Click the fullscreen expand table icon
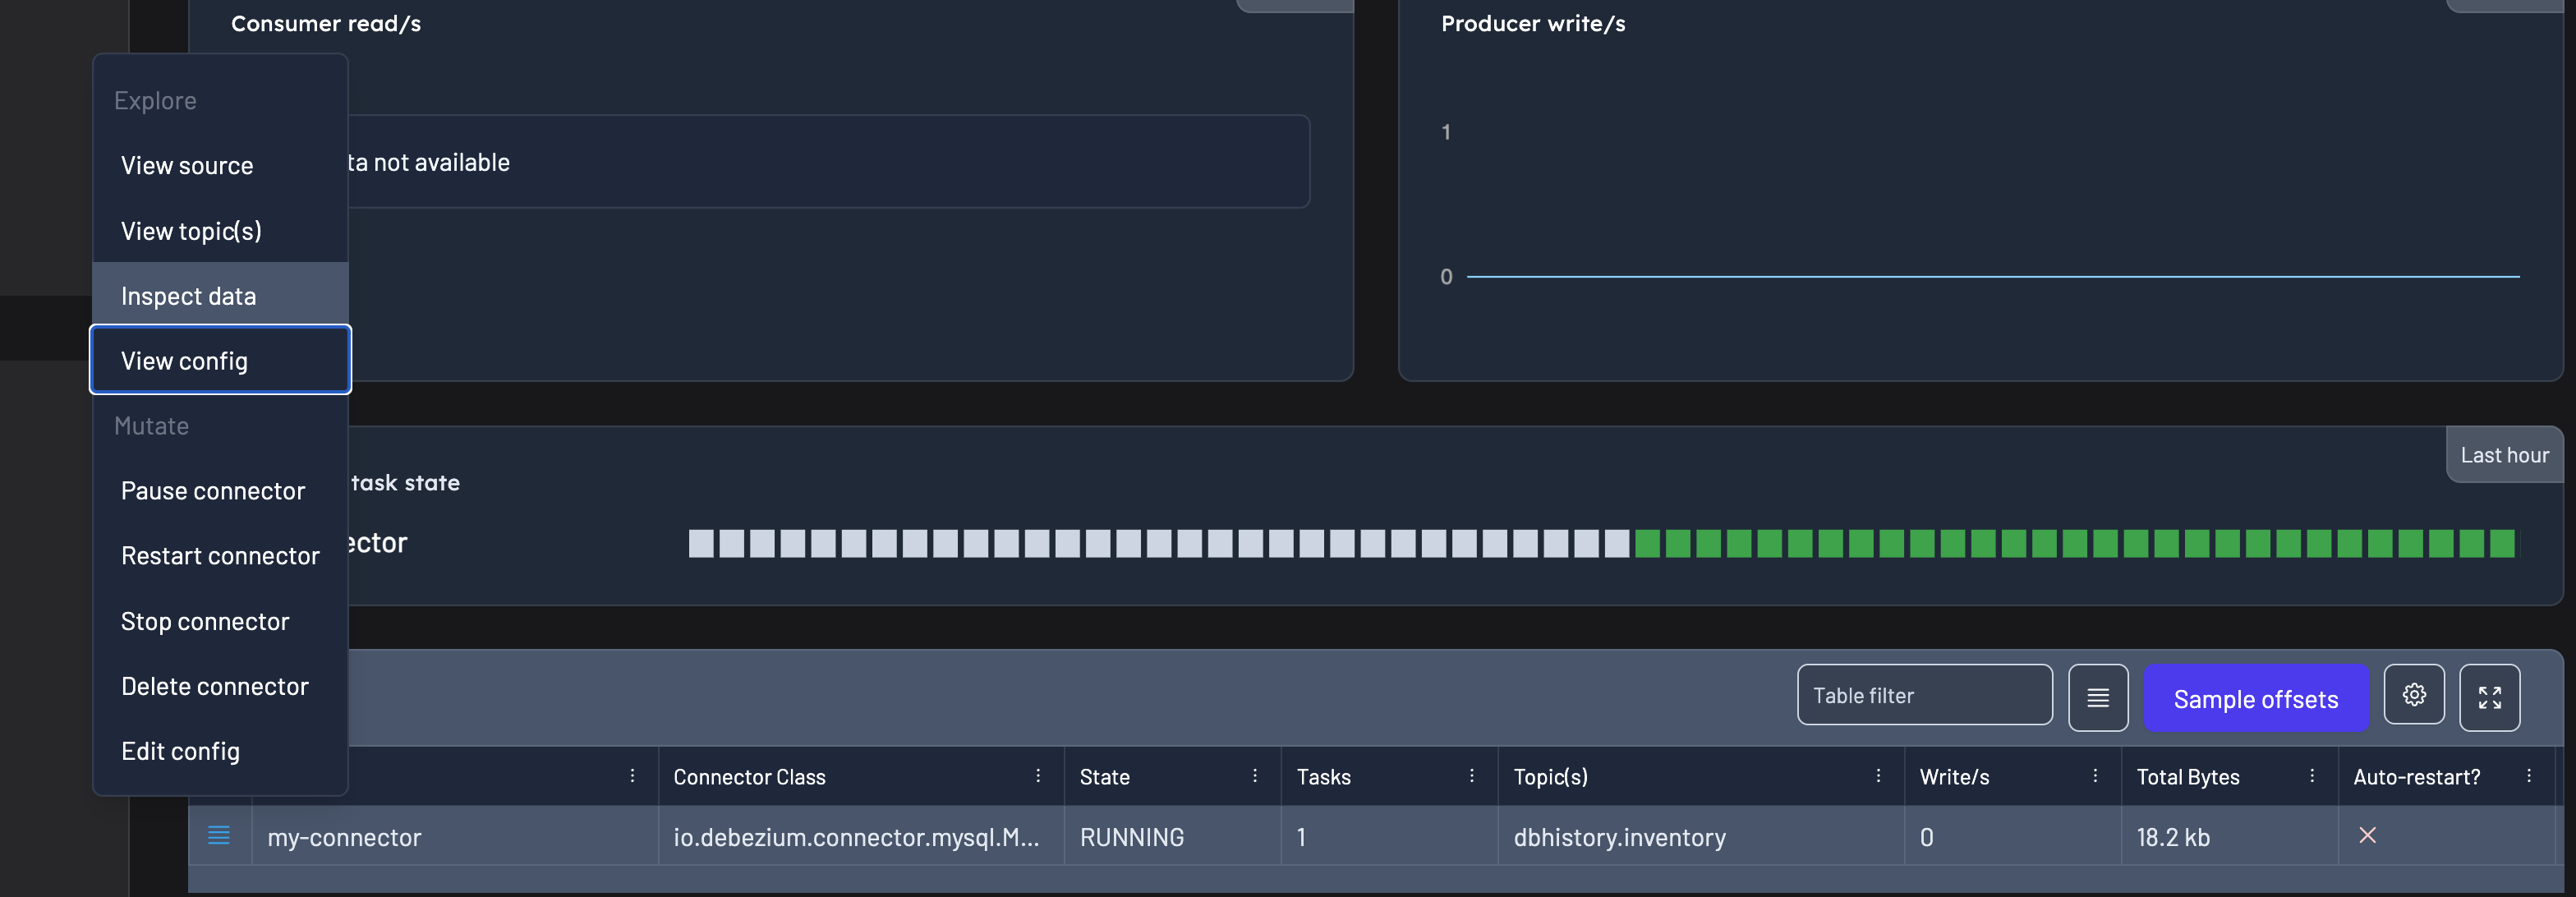Viewport: 2576px width, 897px height. pyautogui.click(x=2489, y=697)
